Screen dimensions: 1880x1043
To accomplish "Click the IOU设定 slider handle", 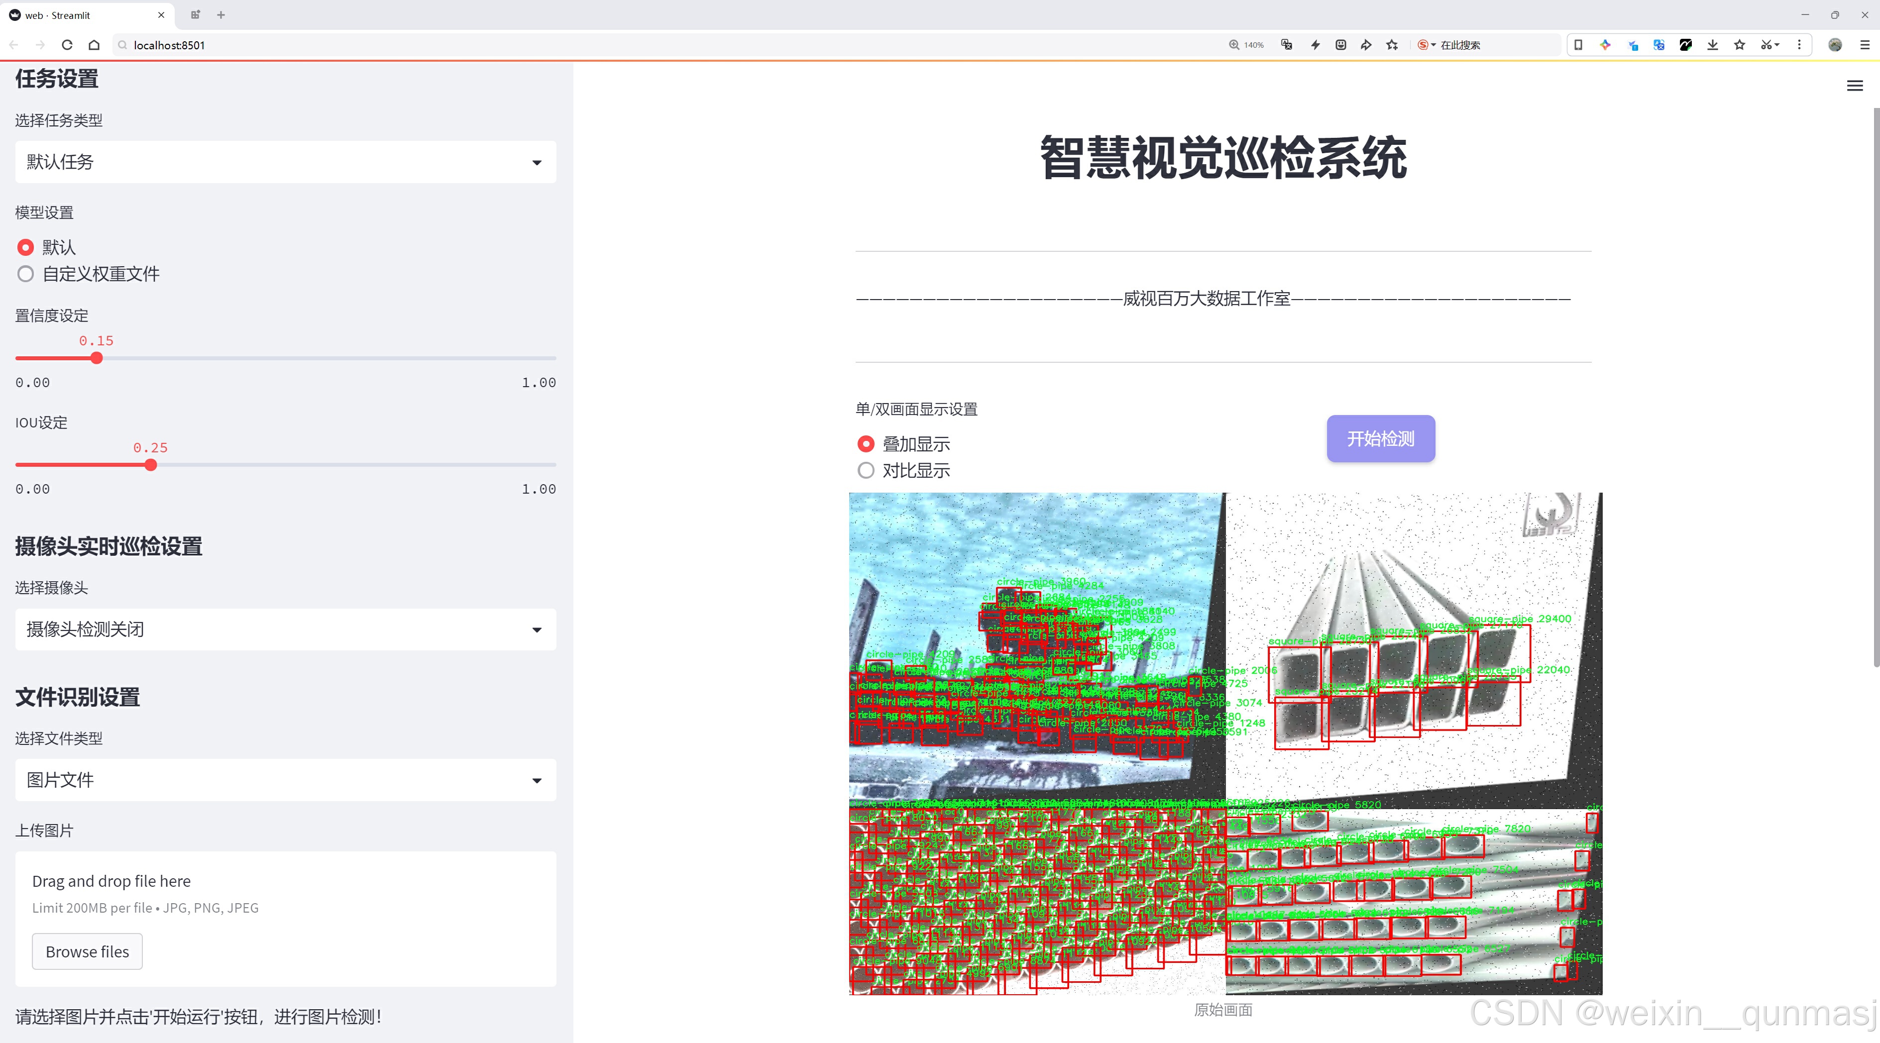I will tap(151, 465).
